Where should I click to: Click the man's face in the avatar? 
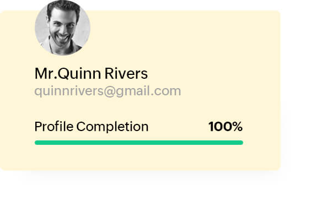62,26
